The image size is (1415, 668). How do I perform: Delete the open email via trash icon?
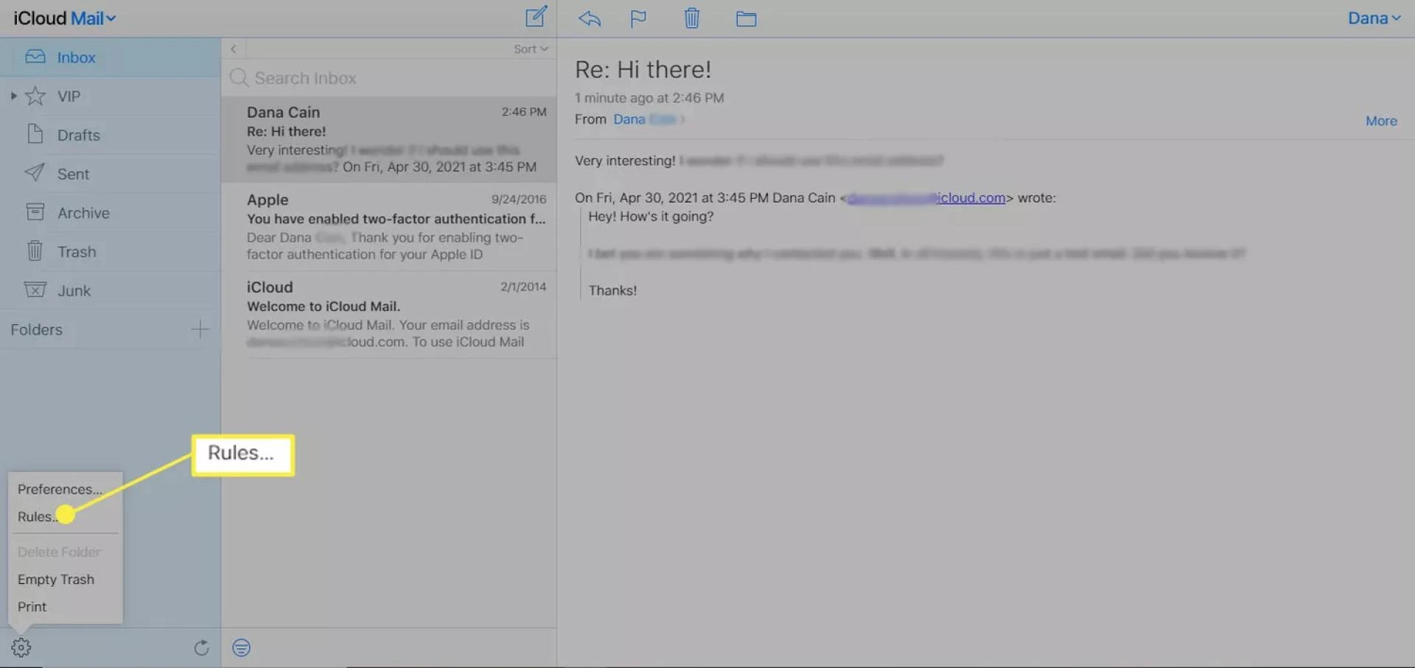click(691, 18)
